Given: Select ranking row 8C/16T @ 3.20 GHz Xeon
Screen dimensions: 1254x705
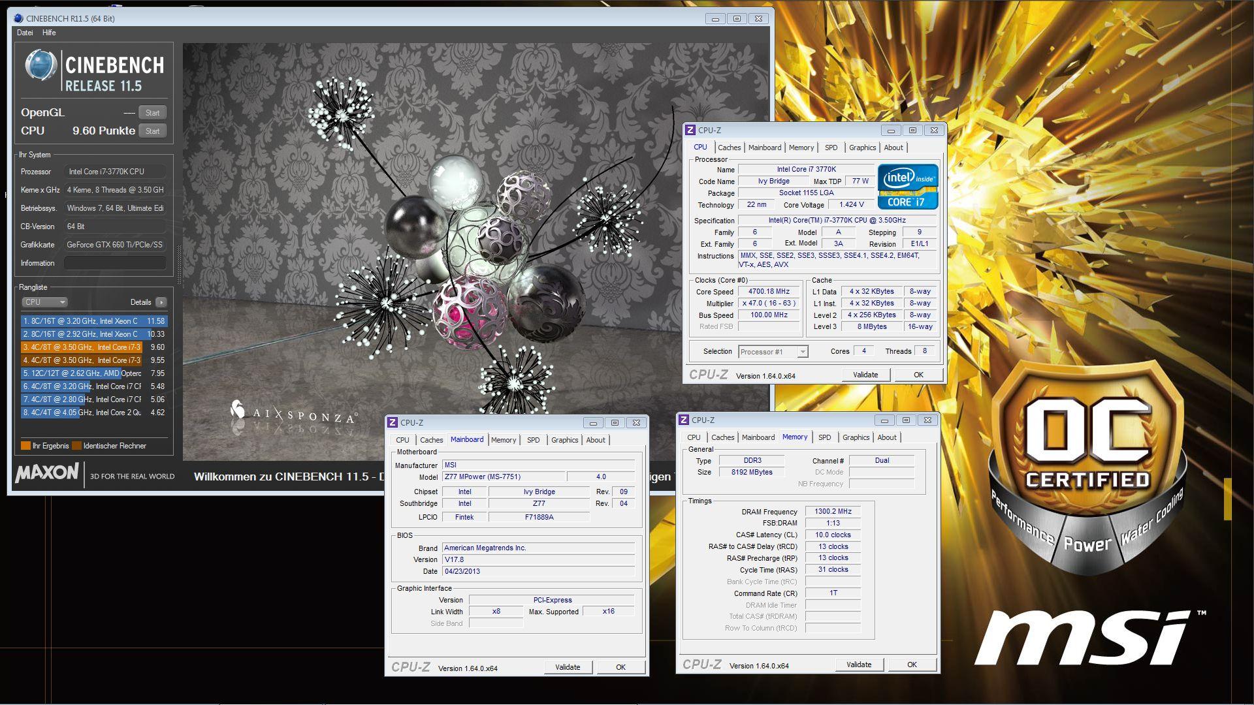Looking at the screenshot, I should click(94, 321).
